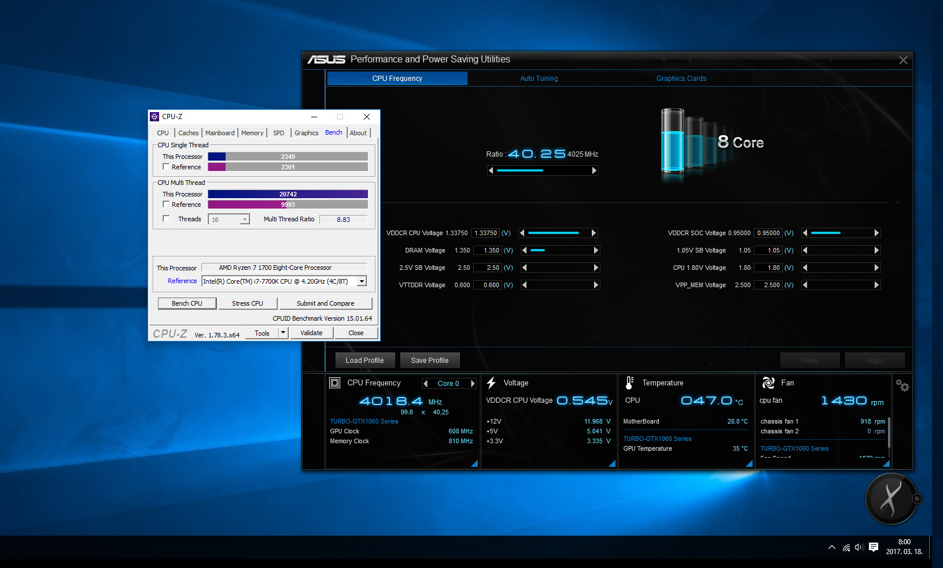
Task: Click the VPP_MEM Voltage input field 2.500
Action: pyautogui.click(x=768, y=285)
